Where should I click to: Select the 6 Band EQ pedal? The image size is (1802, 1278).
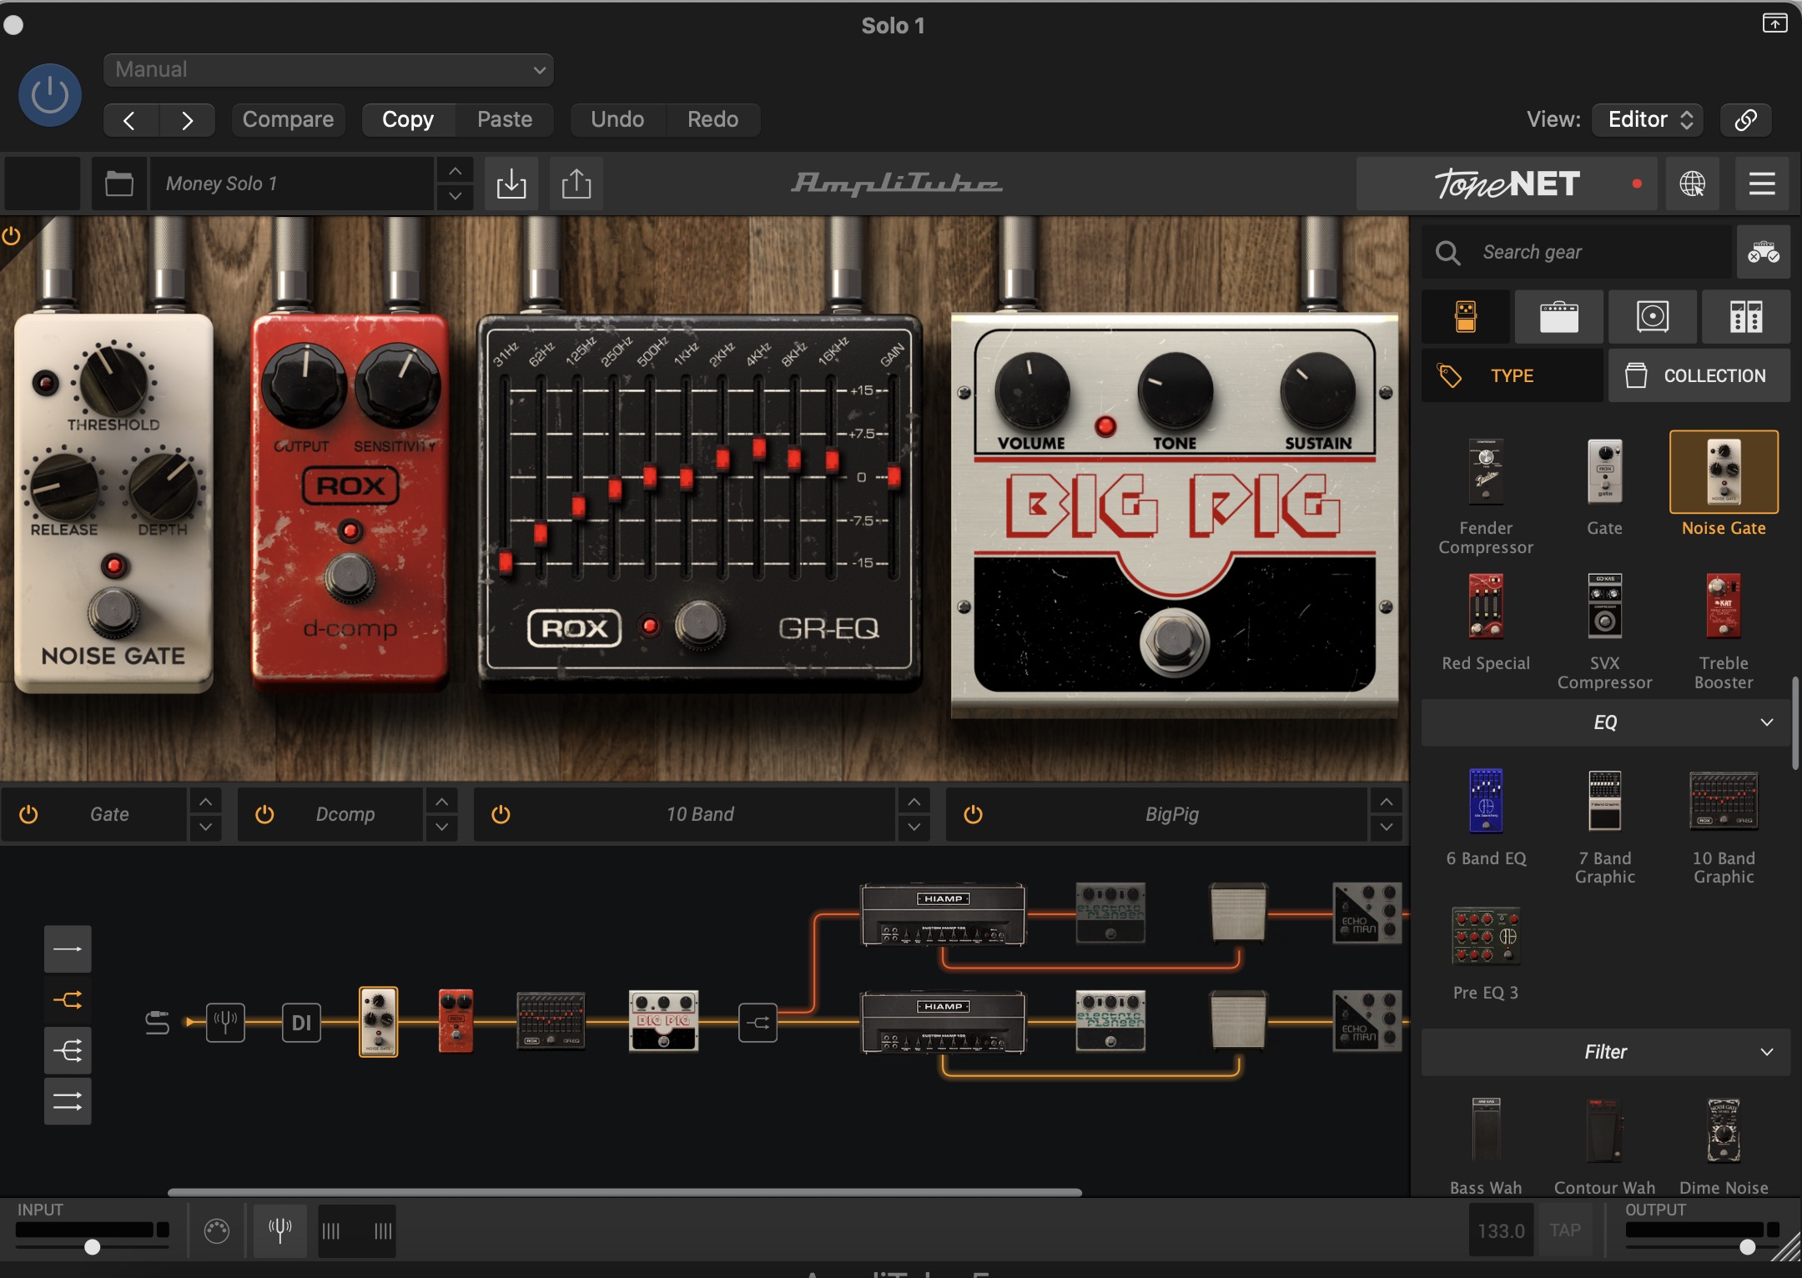pyautogui.click(x=1486, y=817)
